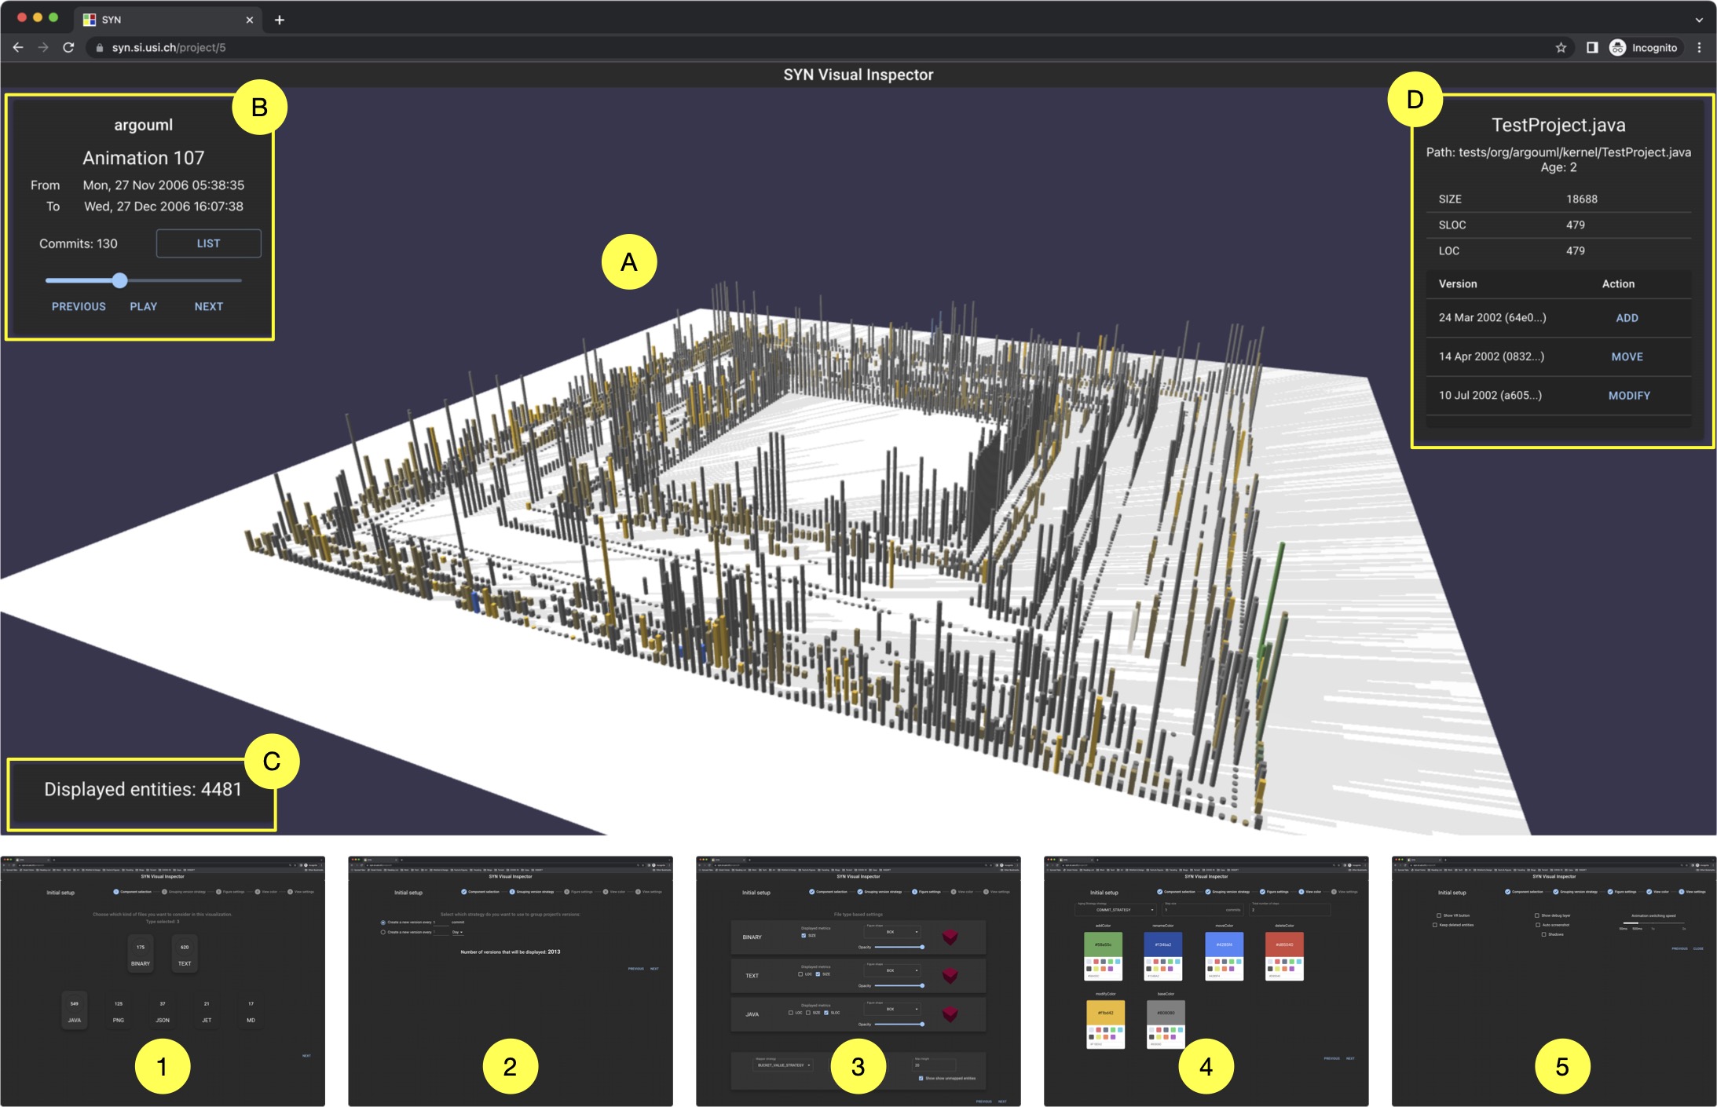
Task: Open the browser side panel icon
Action: (1591, 48)
